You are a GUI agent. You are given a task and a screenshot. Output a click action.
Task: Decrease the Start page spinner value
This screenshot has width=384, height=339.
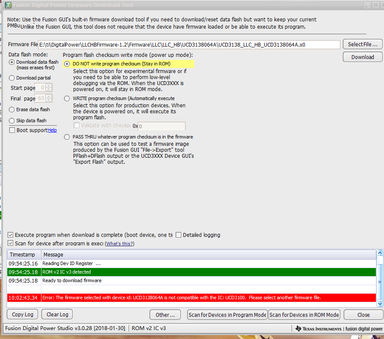48,89
